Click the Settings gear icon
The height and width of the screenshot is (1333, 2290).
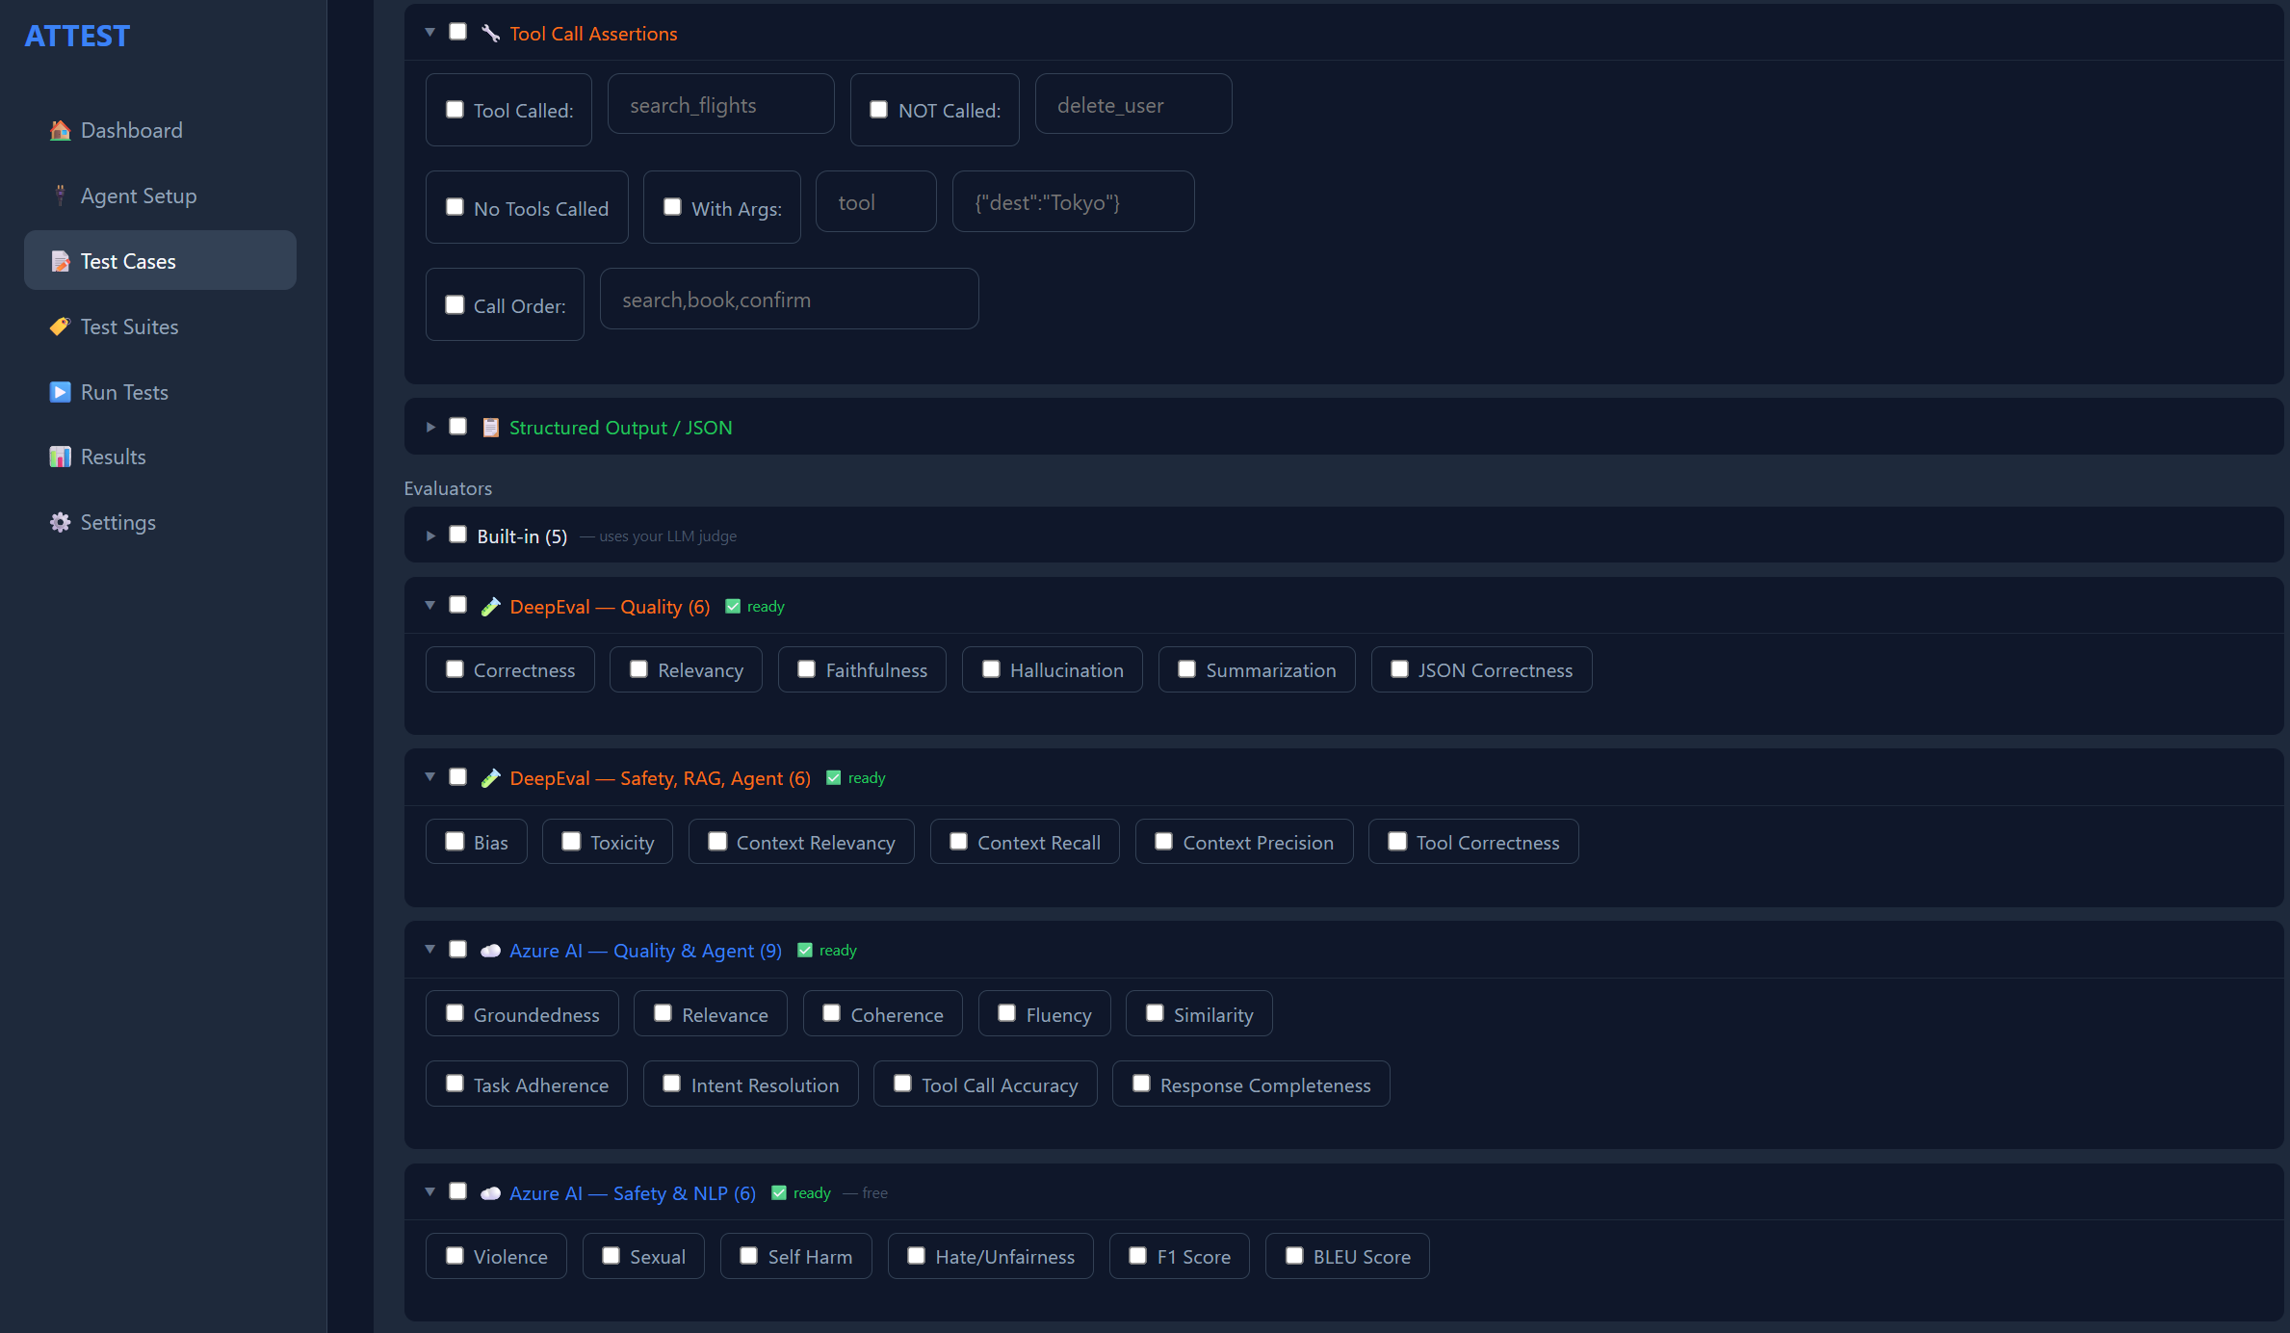(x=60, y=522)
